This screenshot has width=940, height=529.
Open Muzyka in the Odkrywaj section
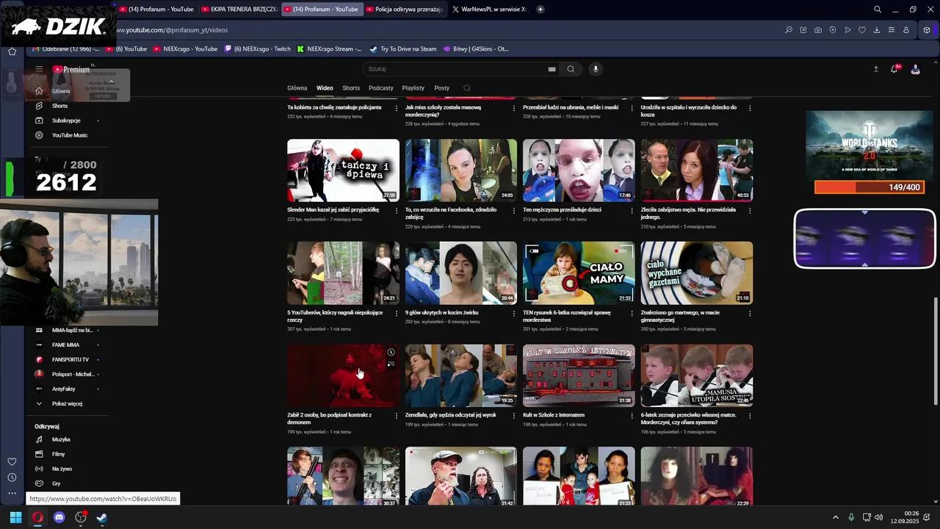point(61,439)
